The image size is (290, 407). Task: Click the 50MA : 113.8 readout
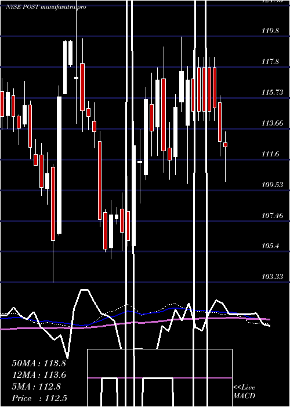39,363
